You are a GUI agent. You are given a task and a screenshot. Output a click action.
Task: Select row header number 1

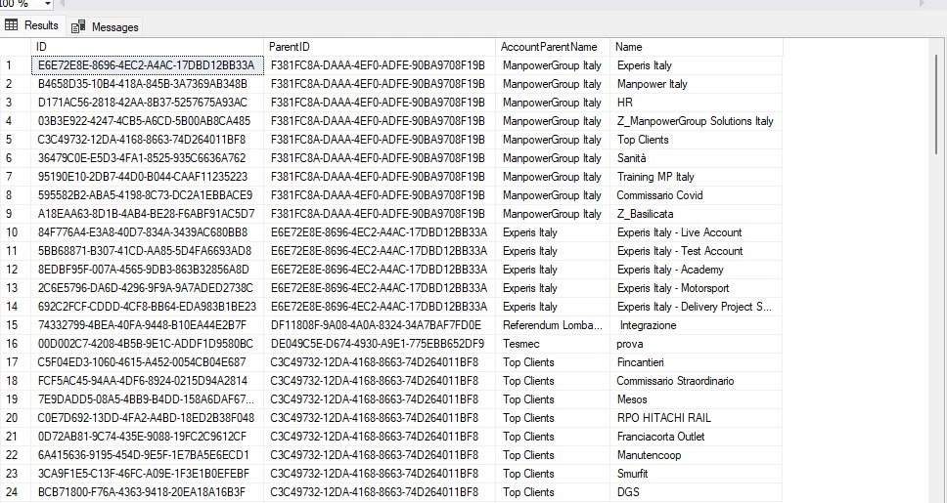click(x=15, y=65)
